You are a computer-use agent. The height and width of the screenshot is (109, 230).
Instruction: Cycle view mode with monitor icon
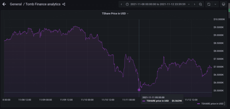click(223, 4)
